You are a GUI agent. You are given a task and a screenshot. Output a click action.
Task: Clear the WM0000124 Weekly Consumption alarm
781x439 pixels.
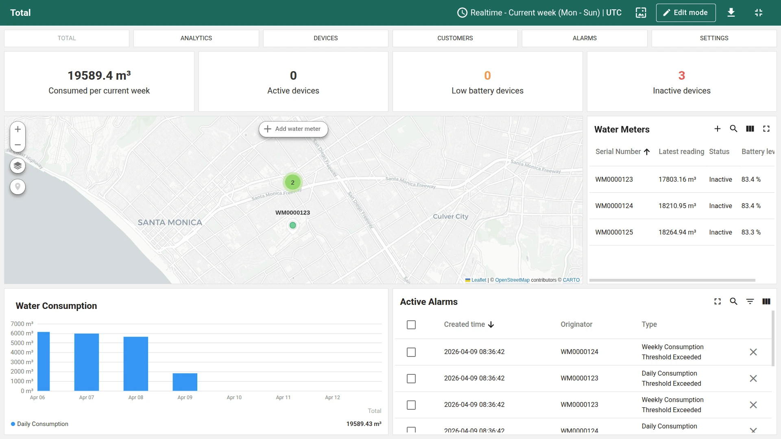coord(753,352)
